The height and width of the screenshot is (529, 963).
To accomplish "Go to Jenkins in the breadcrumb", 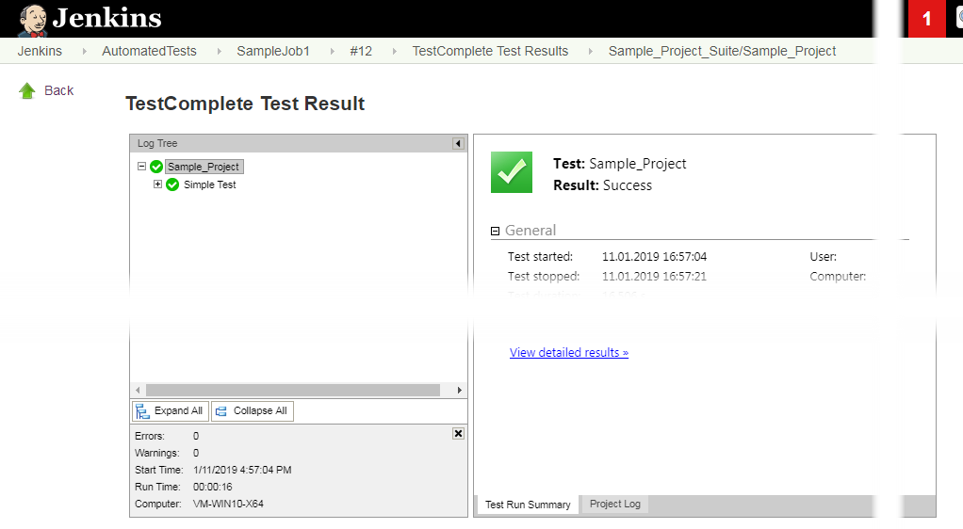I will tap(40, 51).
